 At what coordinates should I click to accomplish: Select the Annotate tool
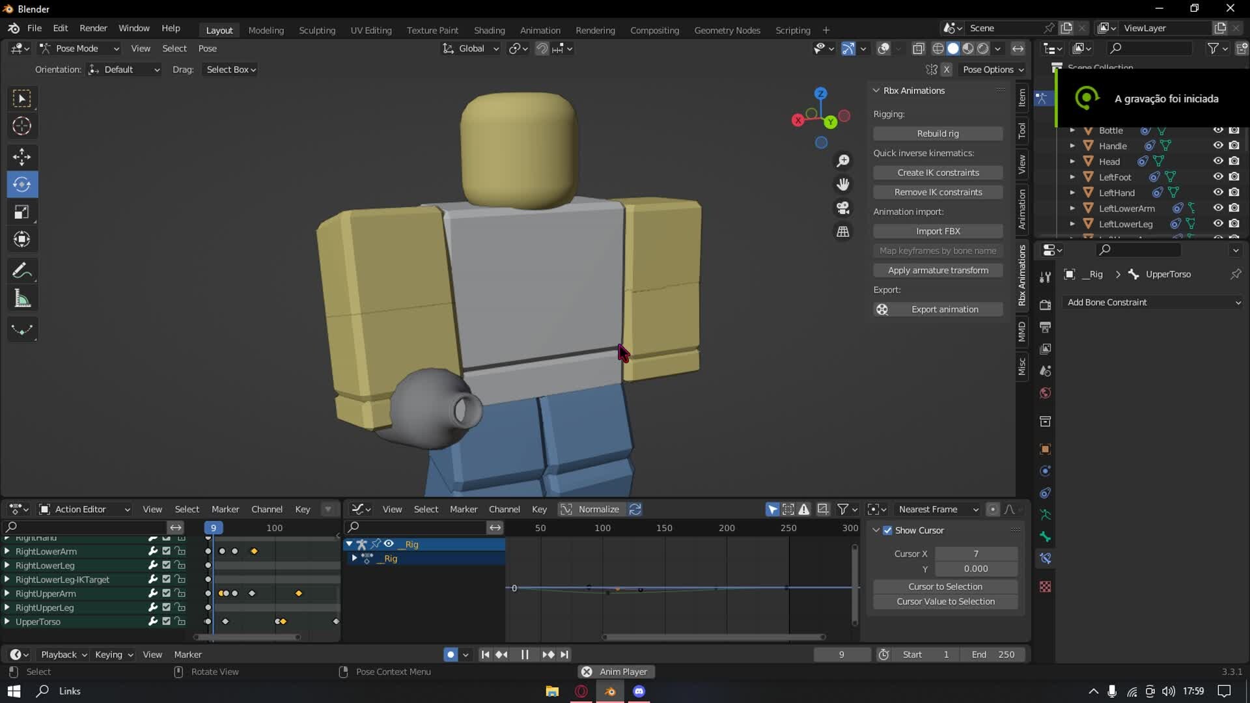click(21, 270)
